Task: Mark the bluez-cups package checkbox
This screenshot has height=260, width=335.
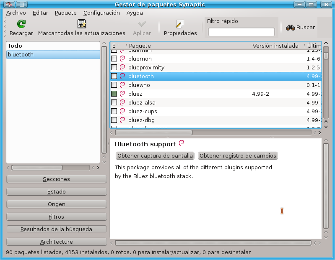Action: 114,111
